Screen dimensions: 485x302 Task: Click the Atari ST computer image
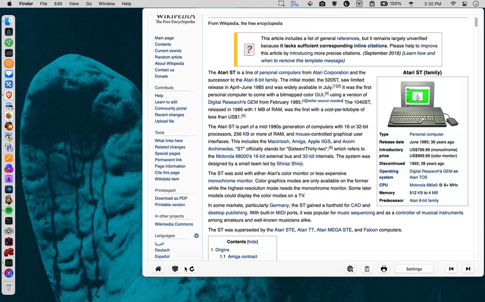point(422,104)
